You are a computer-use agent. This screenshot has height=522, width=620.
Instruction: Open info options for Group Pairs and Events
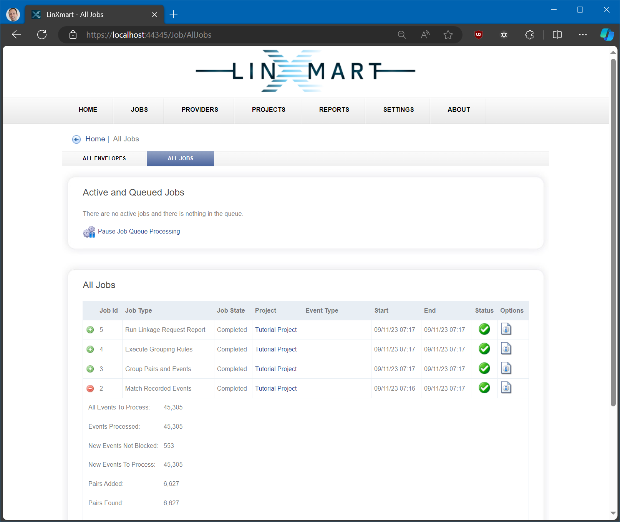coord(506,368)
